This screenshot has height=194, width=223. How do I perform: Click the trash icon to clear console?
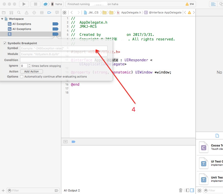pos(181,190)
